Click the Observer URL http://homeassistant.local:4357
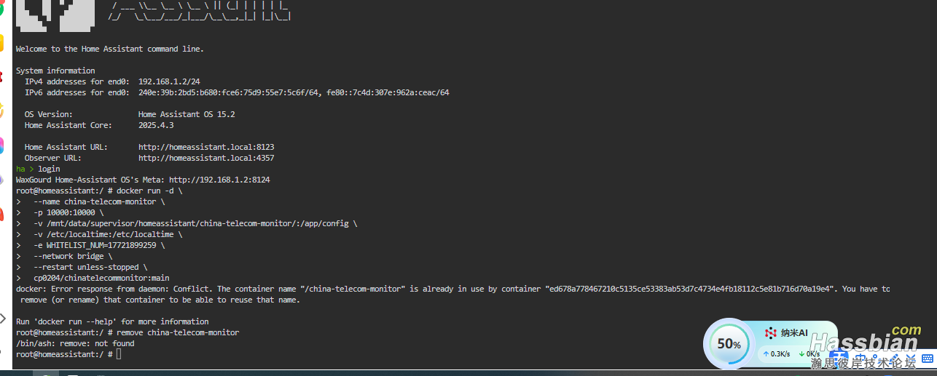This screenshot has width=937, height=376. pyautogui.click(x=206, y=158)
